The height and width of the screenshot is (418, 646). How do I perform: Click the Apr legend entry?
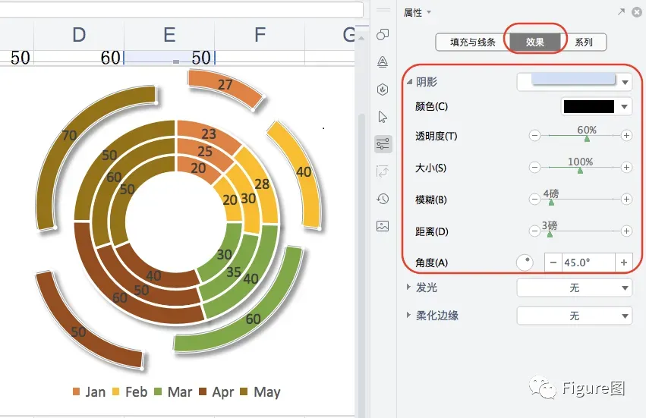click(216, 391)
